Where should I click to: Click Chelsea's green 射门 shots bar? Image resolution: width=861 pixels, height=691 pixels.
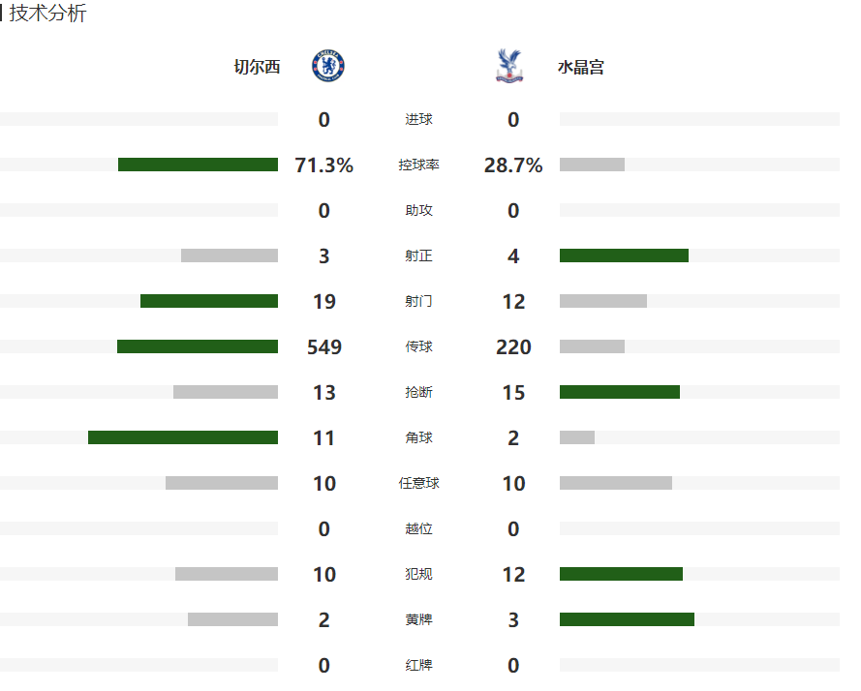[209, 301]
